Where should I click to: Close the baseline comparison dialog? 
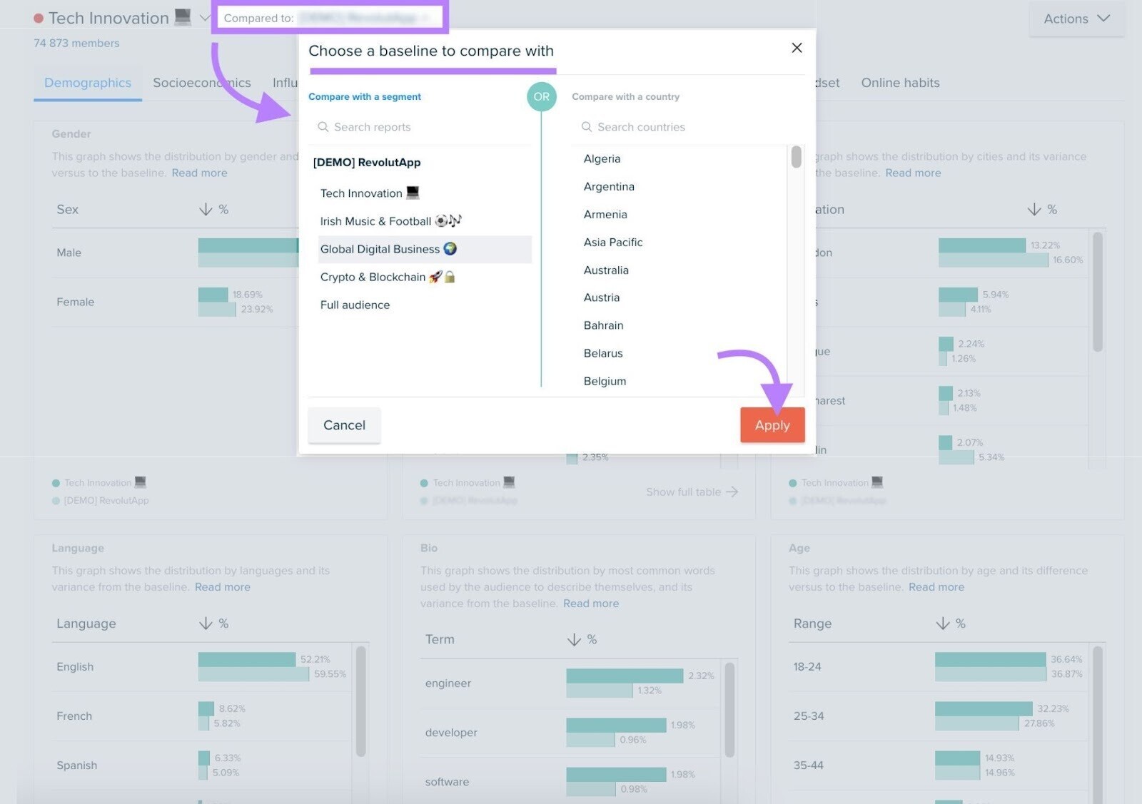point(797,48)
